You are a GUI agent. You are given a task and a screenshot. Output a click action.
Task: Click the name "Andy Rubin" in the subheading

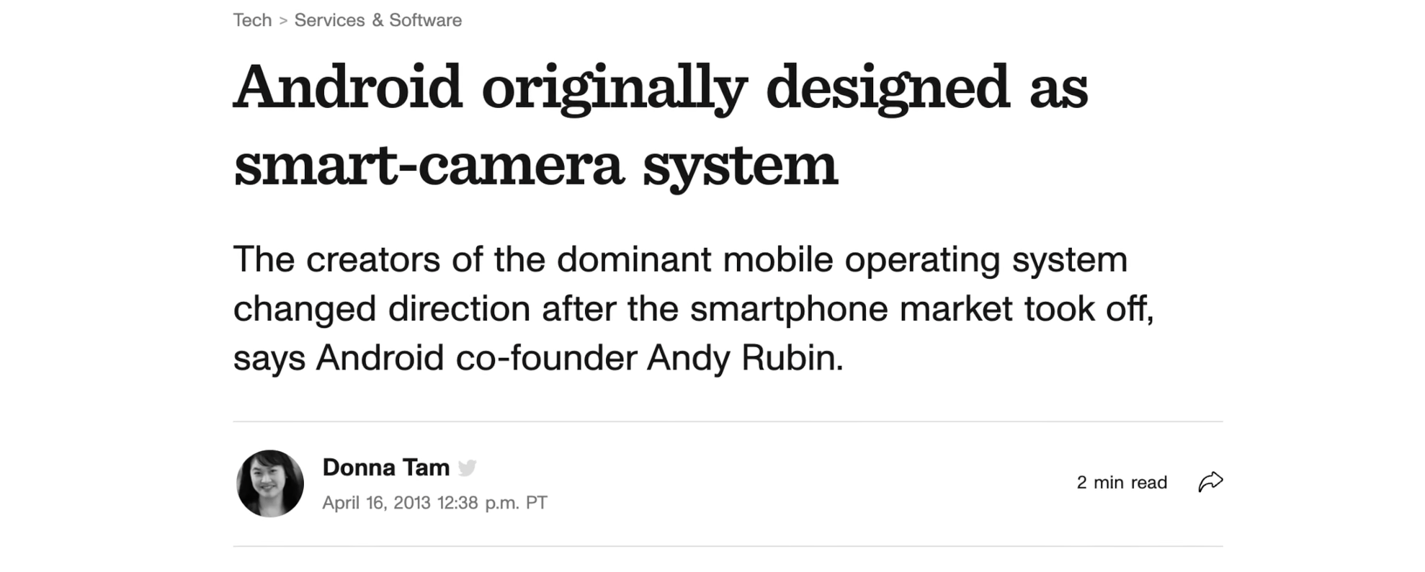pos(744,357)
